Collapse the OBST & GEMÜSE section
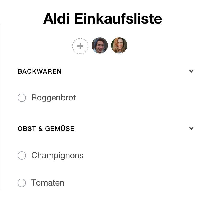Viewport: 210px width, 206px height. click(191, 128)
